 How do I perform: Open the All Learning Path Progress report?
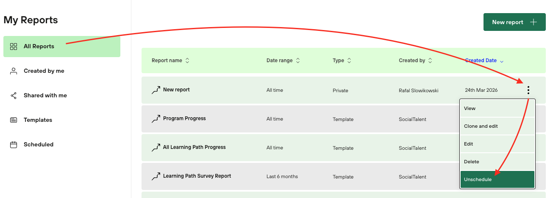coord(194,147)
